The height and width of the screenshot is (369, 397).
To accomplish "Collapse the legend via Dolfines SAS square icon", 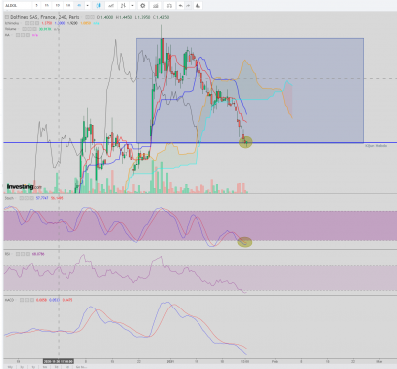I will (7, 17).
